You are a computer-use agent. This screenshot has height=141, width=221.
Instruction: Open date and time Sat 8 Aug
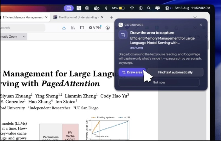point(192,8)
